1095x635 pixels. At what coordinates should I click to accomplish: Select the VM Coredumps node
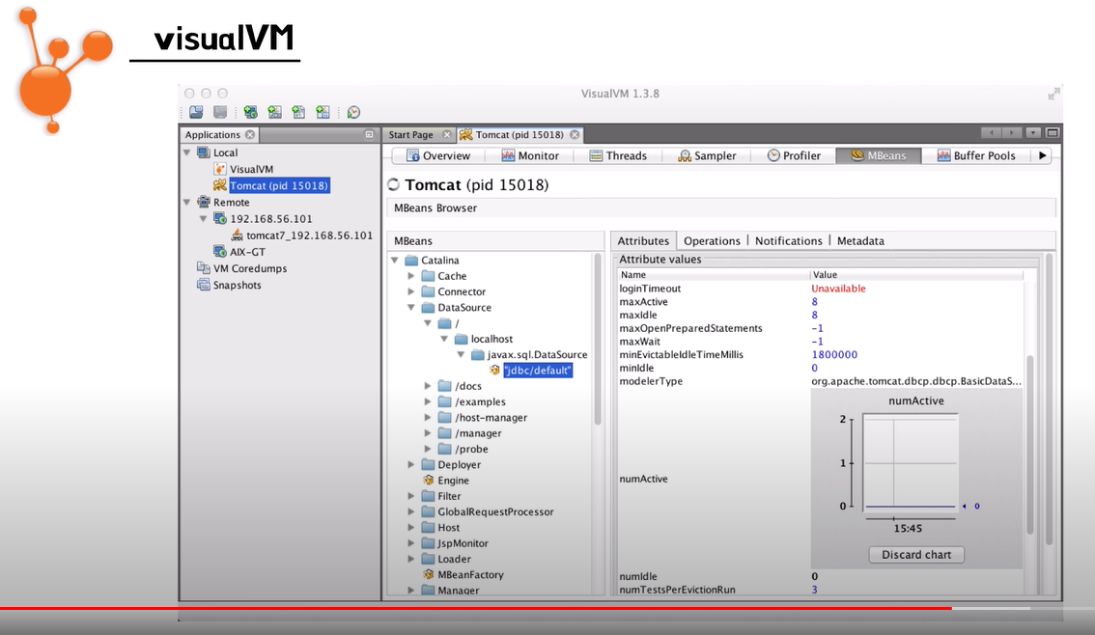[x=250, y=268]
